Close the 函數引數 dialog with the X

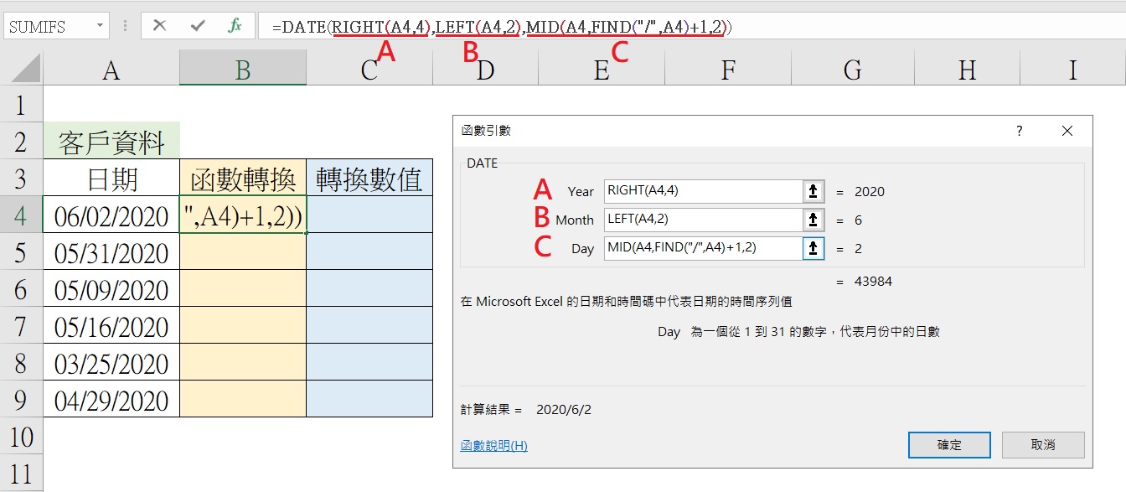1067,131
